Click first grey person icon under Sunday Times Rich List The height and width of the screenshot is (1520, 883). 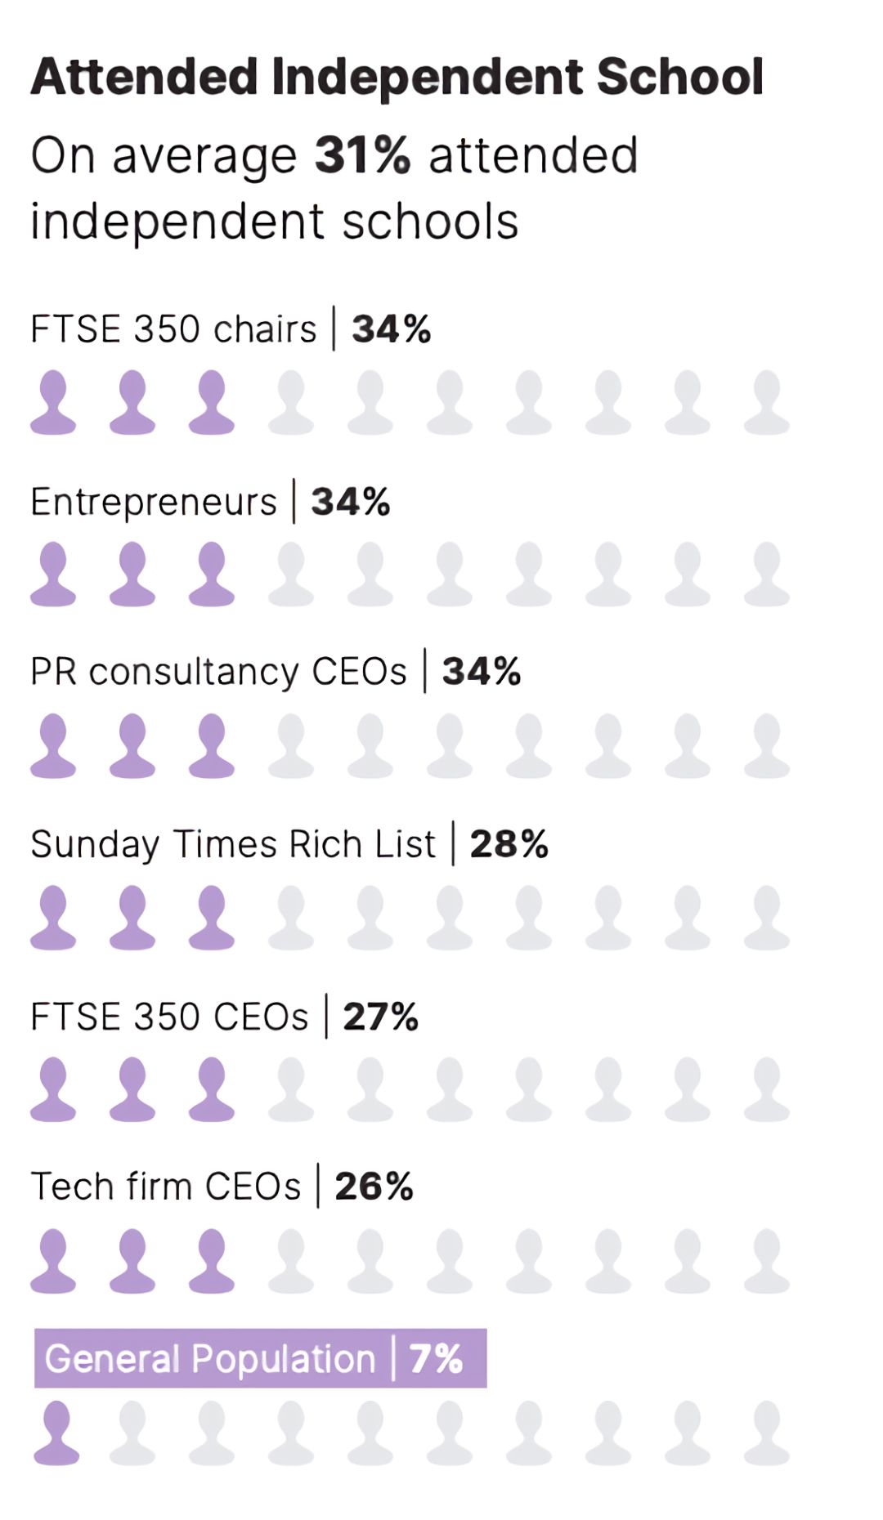pyautogui.click(x=291, y=917)
